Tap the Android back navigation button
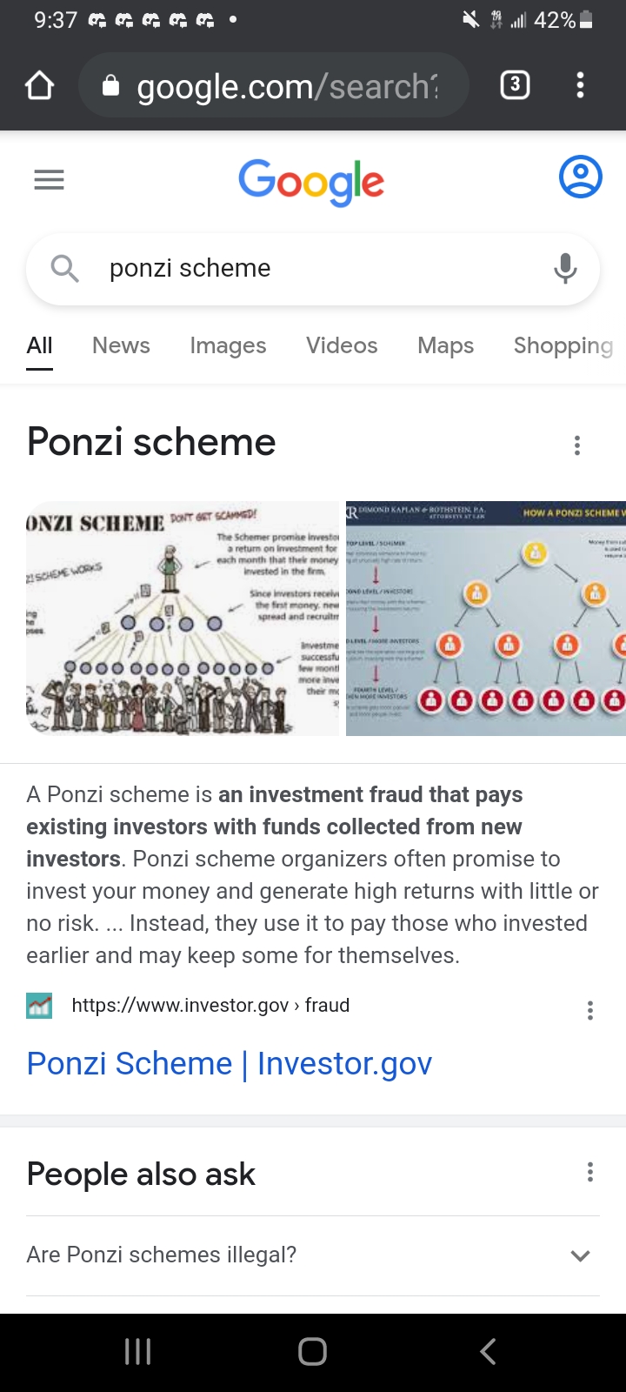Viewport: 626px width, 1392px height. click(x=488, y=1351)
